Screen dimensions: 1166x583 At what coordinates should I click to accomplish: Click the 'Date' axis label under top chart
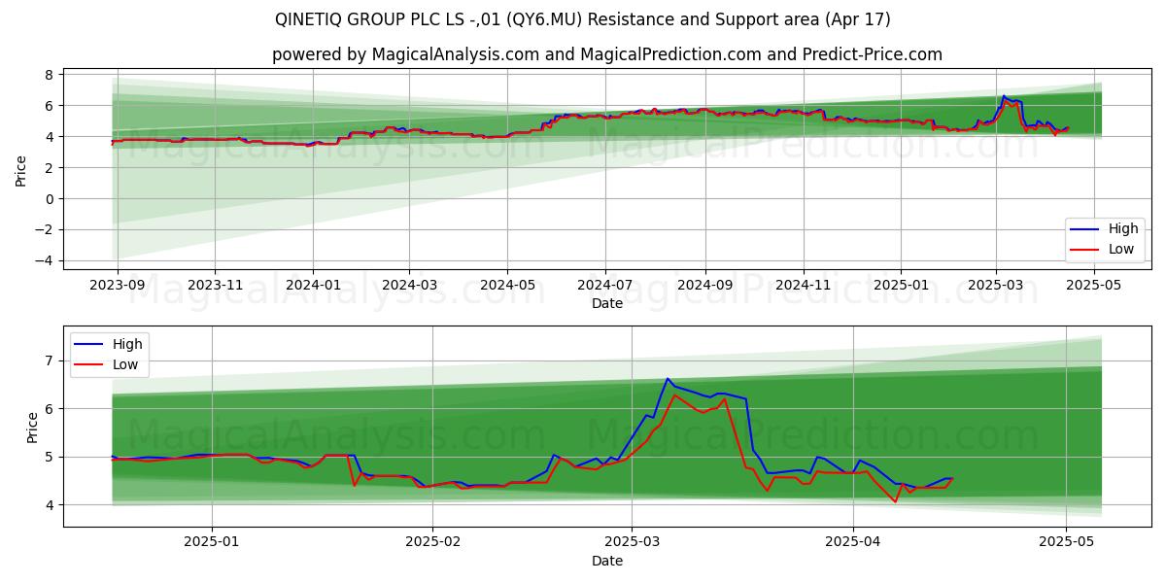tap(607, 304)
